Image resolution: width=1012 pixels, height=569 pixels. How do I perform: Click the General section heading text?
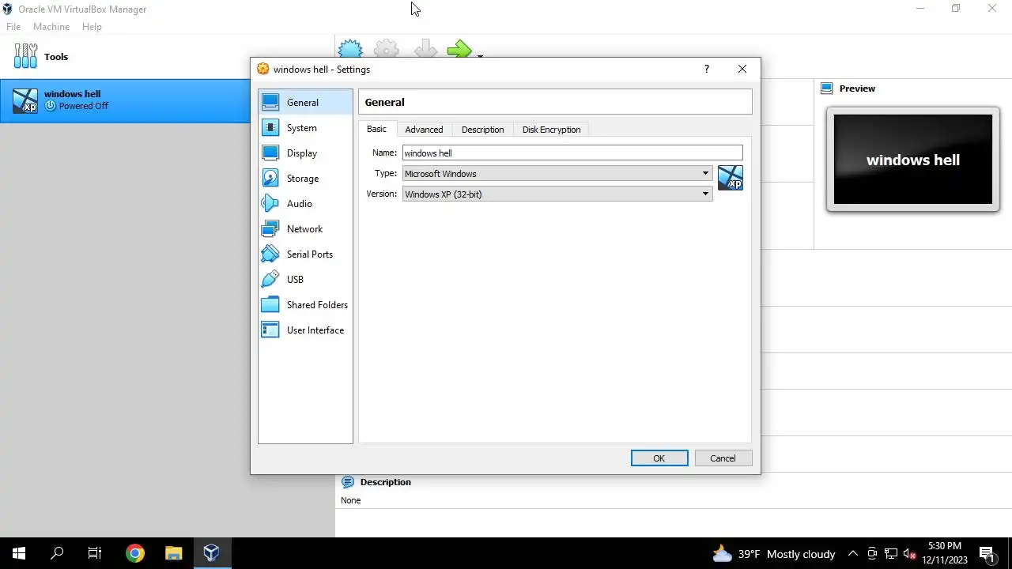click(385, 102)
